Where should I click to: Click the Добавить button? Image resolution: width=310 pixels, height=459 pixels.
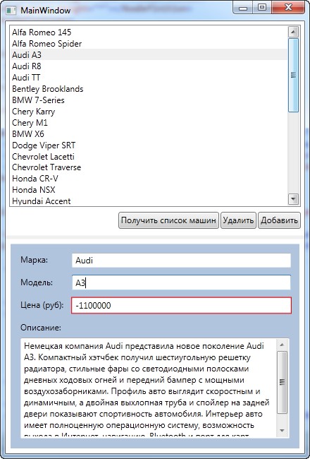click(x=279, y=220)
